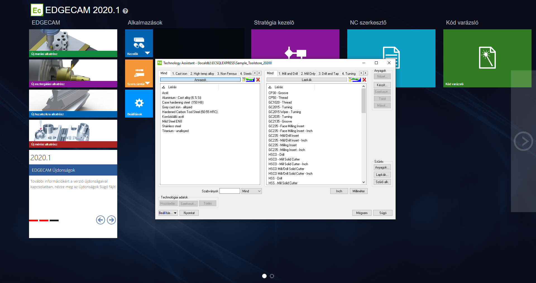Click red X next to Anyagok filter
The image size is (536, 283).
click(x=258, y=80)
